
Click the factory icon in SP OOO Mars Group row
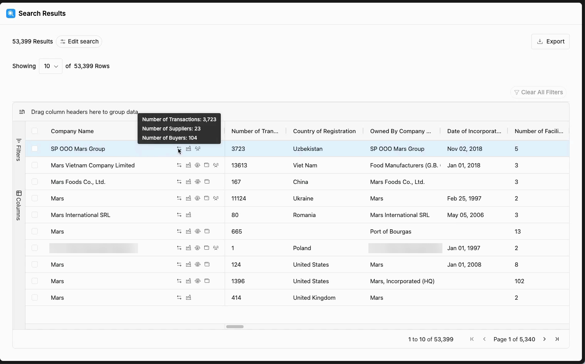pos(188,149)
